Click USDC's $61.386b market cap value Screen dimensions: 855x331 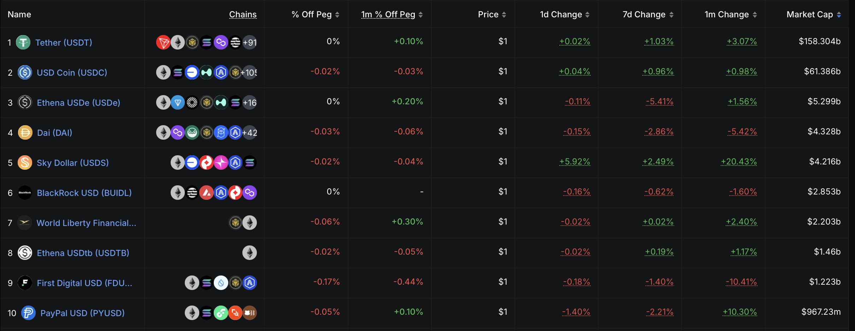(x=822, y=71)
